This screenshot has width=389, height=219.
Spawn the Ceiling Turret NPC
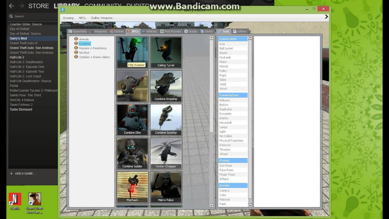[x=166, y=53]
